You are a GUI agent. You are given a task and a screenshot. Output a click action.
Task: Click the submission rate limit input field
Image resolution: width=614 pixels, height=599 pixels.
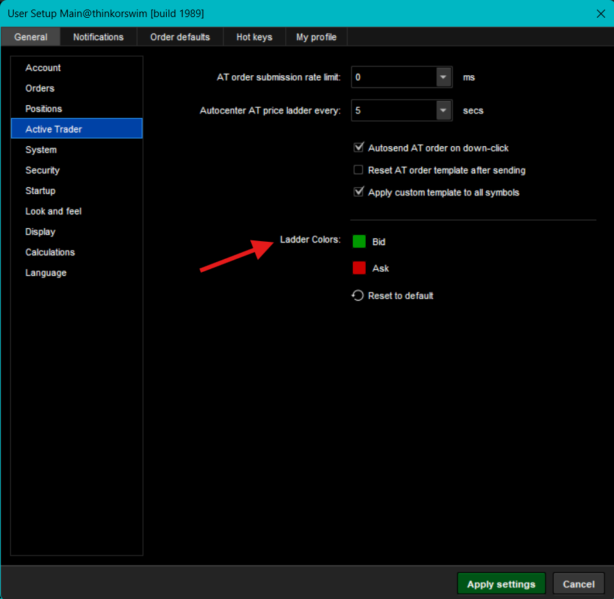tap(394, 77)
